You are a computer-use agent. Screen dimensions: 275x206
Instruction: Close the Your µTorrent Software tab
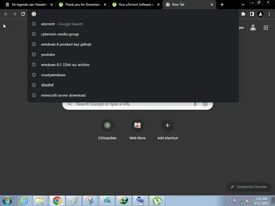tap(158, 5)
